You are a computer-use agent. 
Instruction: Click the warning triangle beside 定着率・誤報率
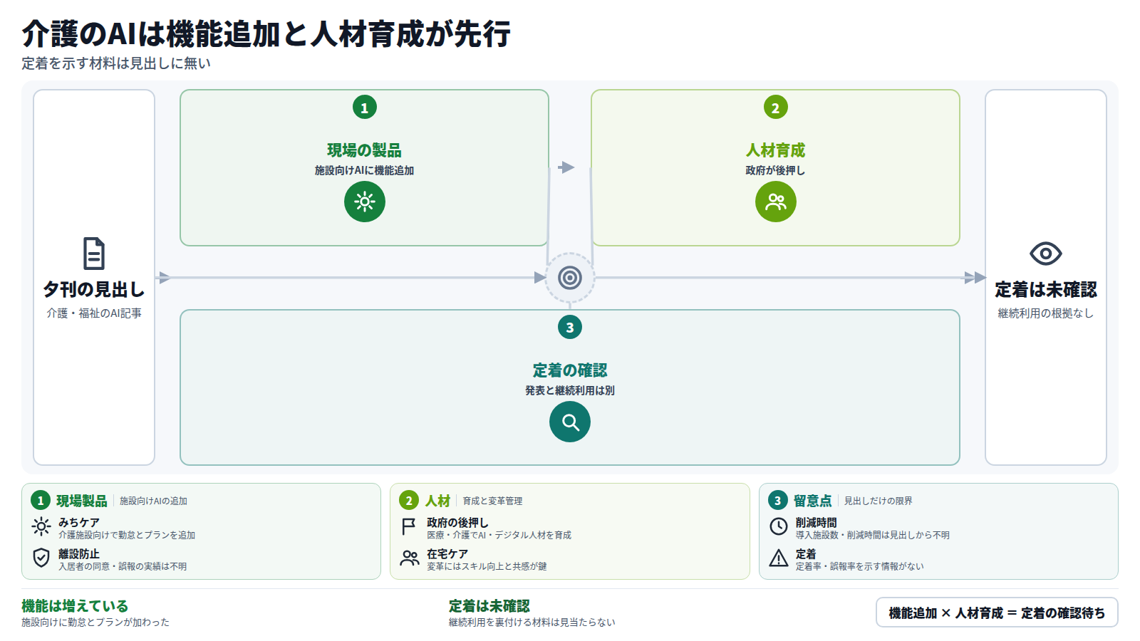tap(779, 558)
